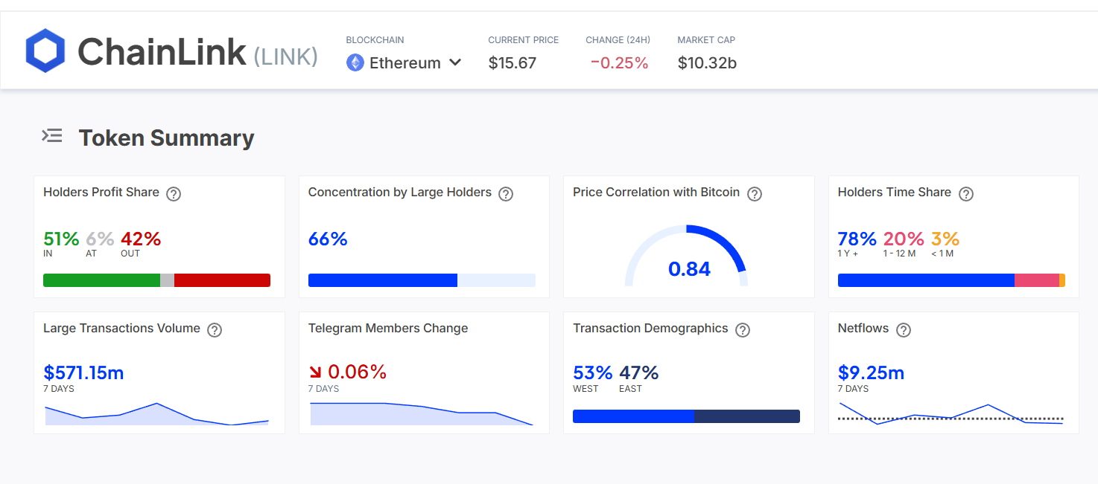This screenshot has width=1098, height=484.
Task: Click the (LINK) ticker symbol
Action: click(286, 56)
